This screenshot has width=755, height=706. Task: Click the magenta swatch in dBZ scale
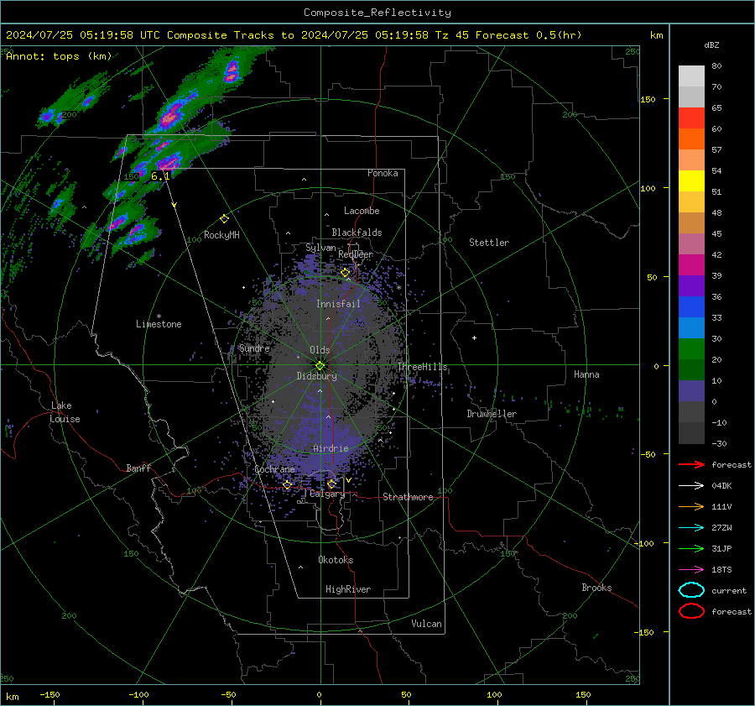[x=691, y=264]
